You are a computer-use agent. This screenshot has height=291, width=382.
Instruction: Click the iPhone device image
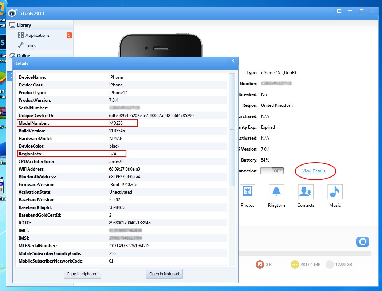pyautogui.click(x=161, y=44)
